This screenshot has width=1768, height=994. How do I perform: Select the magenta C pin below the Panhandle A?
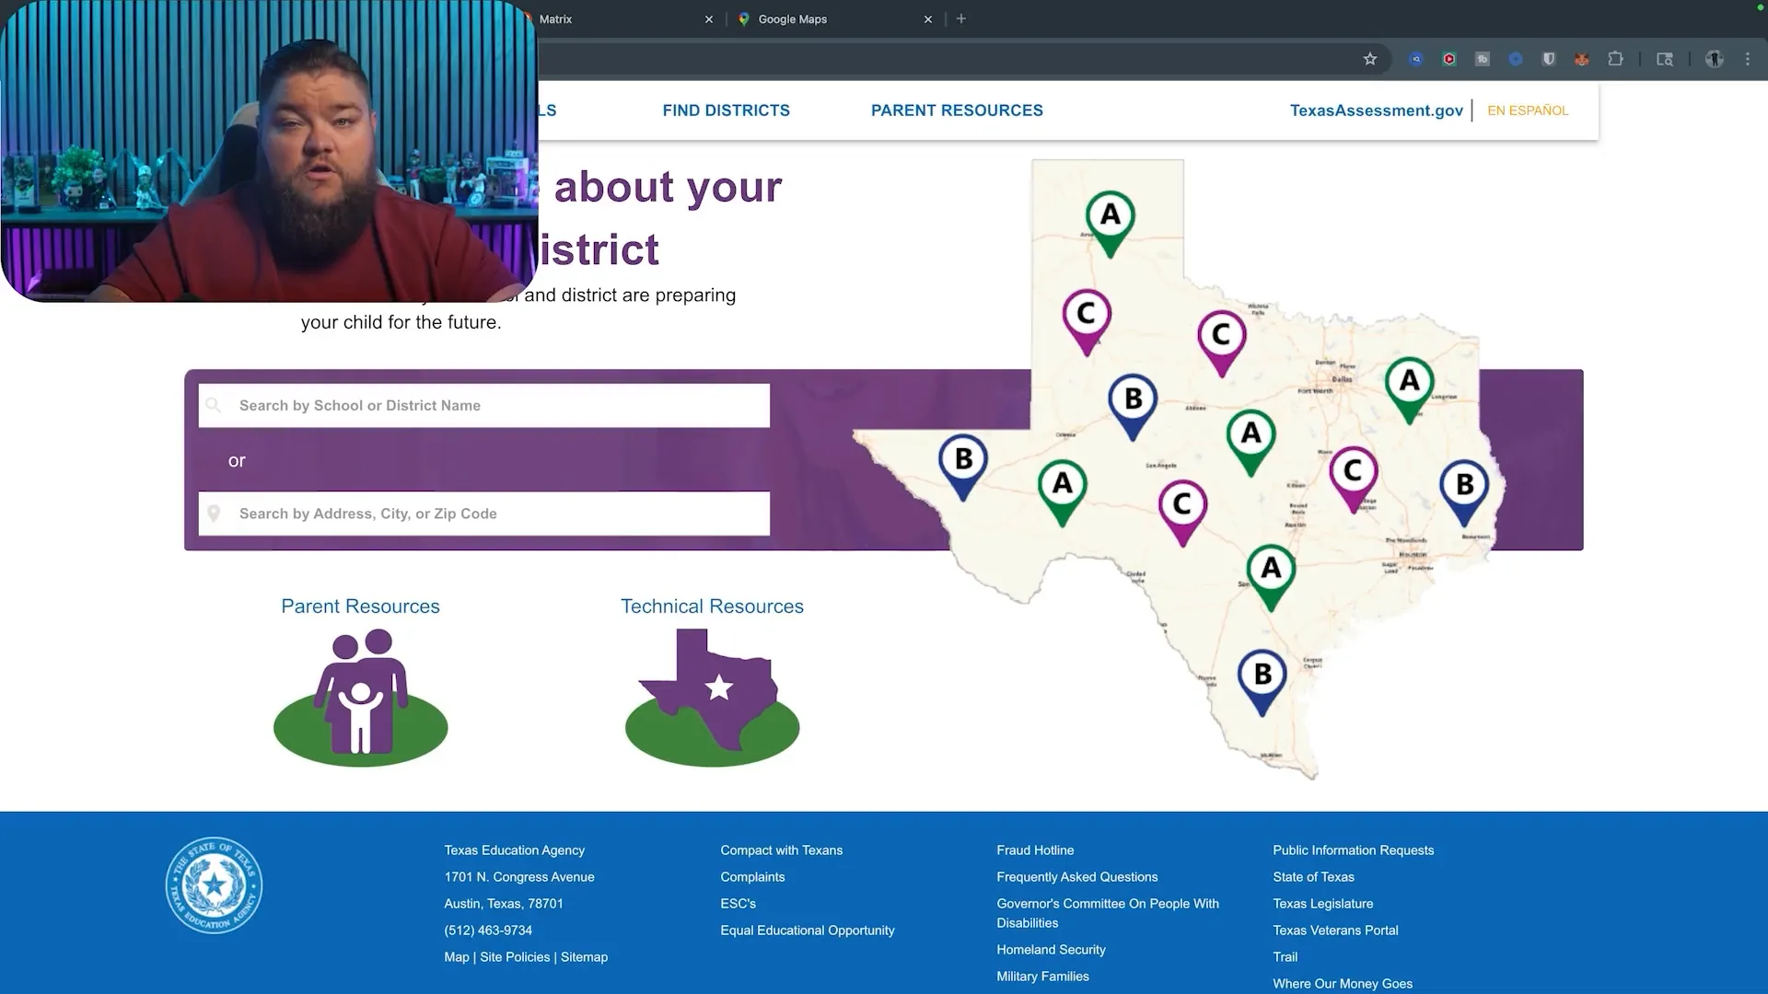coord(1087,322)
